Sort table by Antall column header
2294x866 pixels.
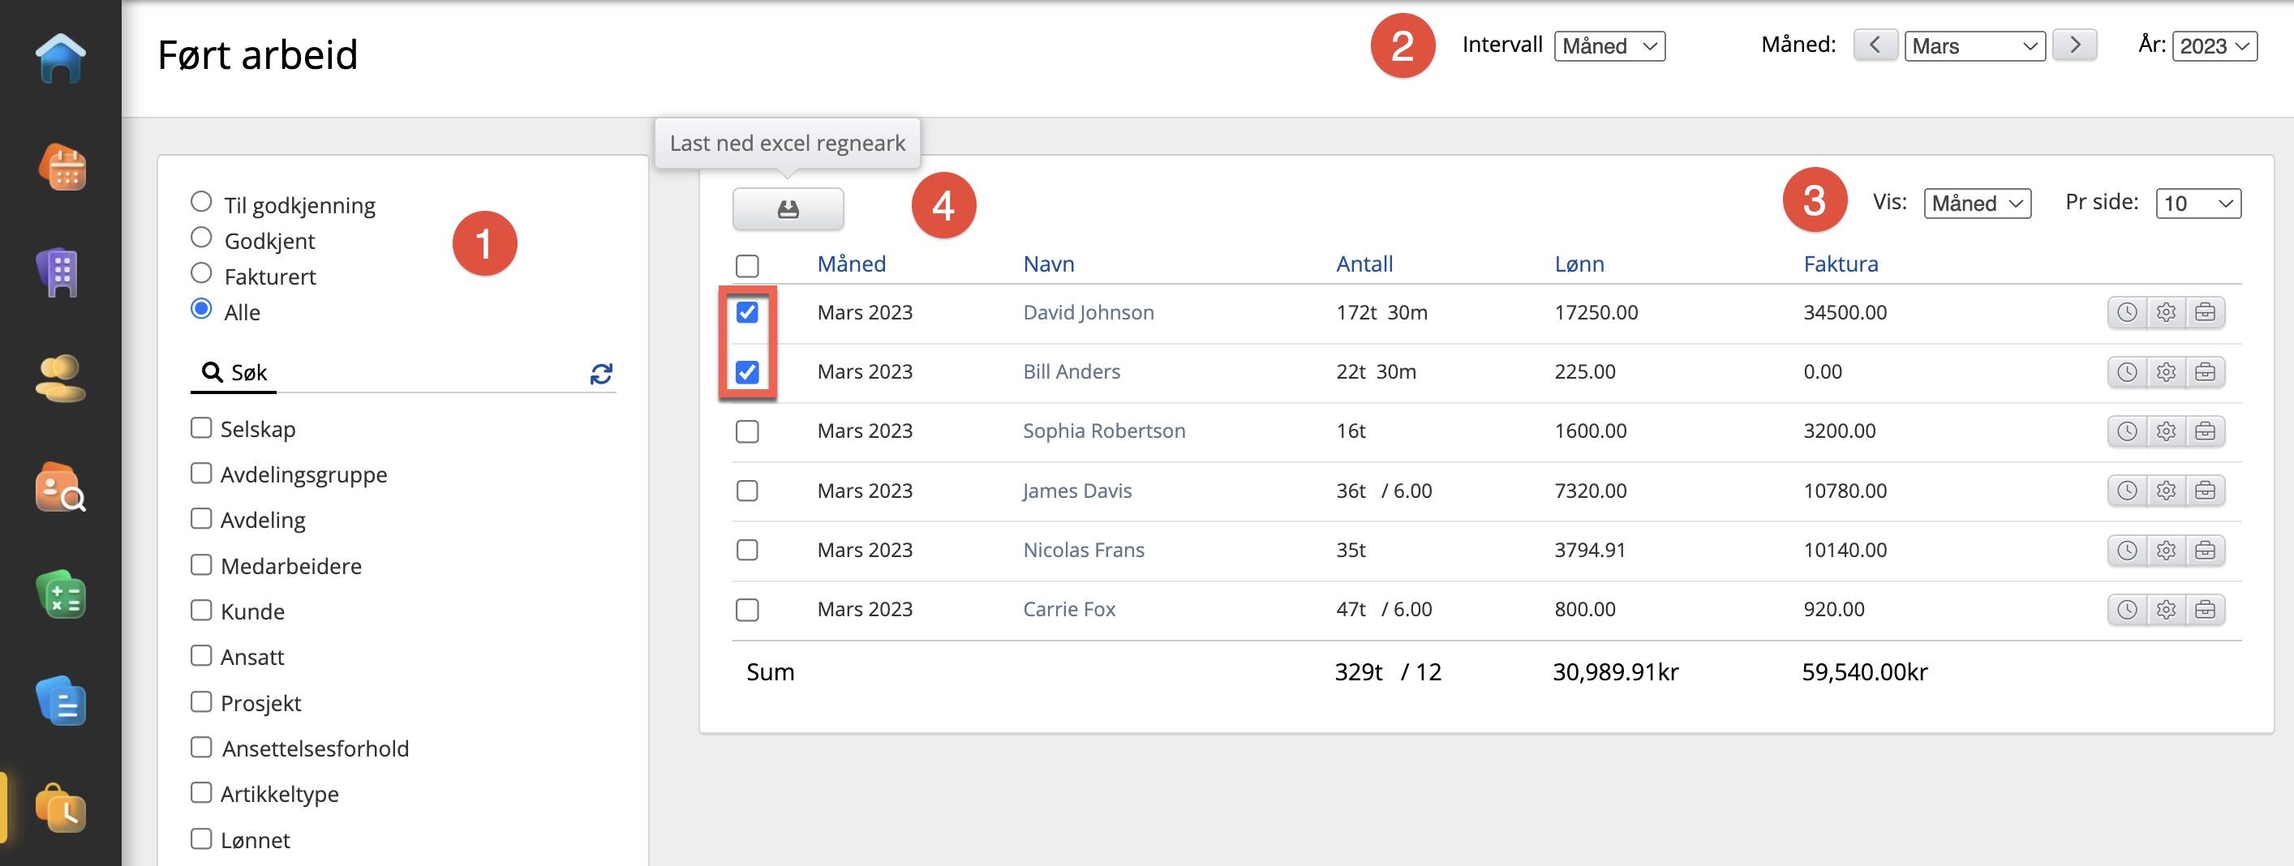[1364, 264]
